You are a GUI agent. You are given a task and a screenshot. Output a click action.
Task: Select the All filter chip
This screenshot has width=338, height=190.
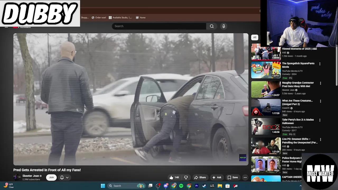255,37
